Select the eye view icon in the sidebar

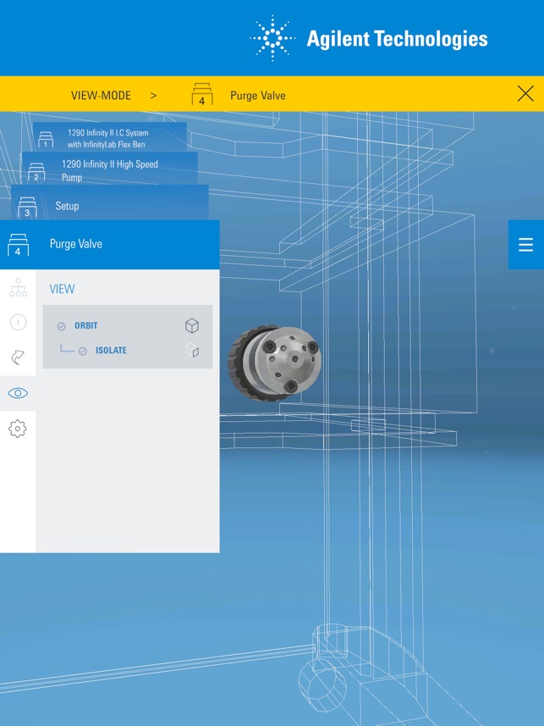click(18, 393)
